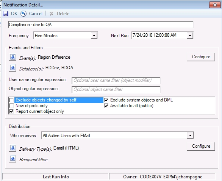222x181 pixels.
Task: Click the OK toolbar label
Action: coord(14,14)
